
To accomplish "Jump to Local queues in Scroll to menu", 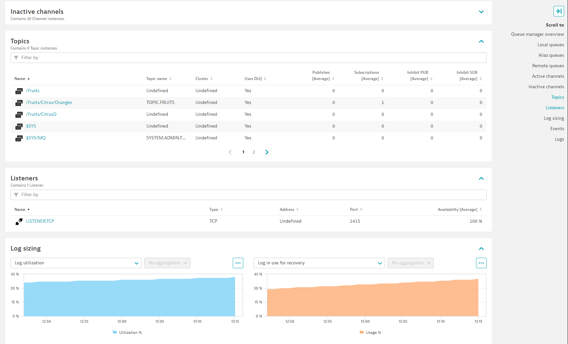I will pyautogui.click(x=550, y=45).
